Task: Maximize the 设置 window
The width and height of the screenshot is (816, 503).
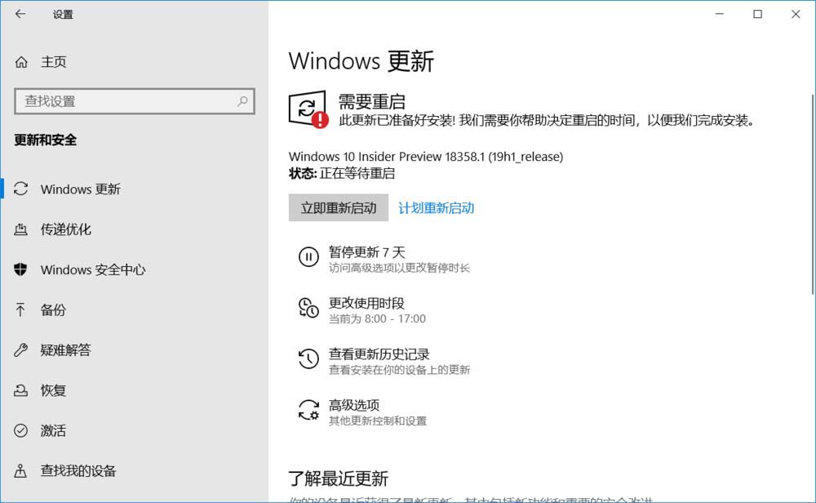Action: (758, 14)
